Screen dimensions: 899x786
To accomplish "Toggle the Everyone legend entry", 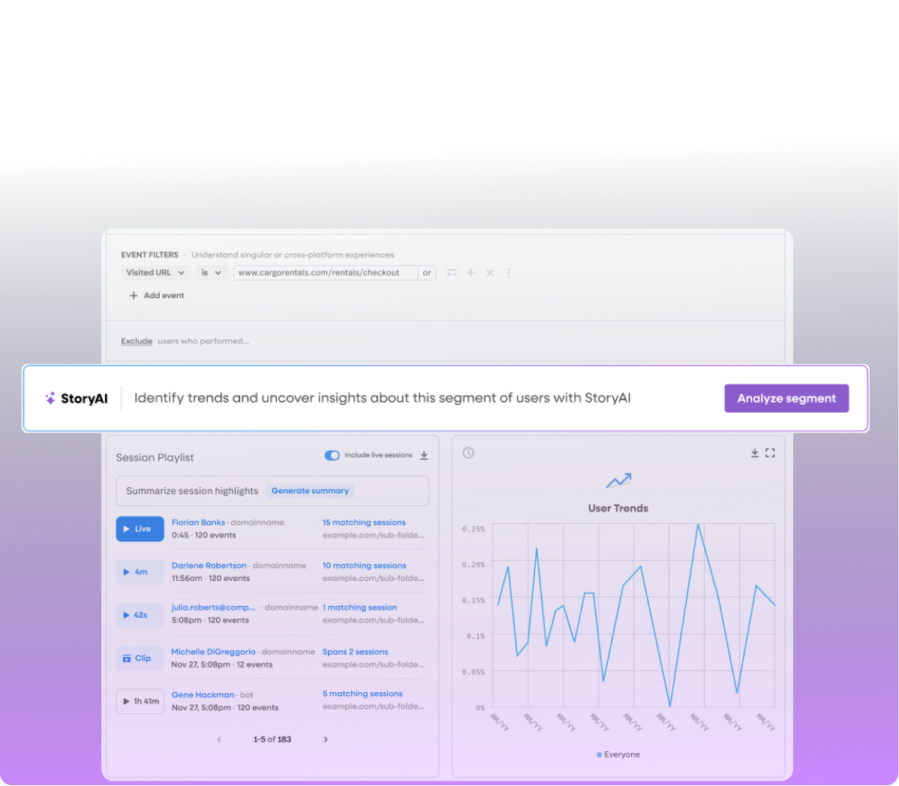I will click(x=618, y=754).
